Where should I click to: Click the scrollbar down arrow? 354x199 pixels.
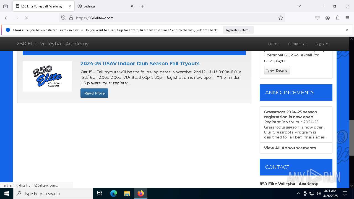tap(352, 185)
